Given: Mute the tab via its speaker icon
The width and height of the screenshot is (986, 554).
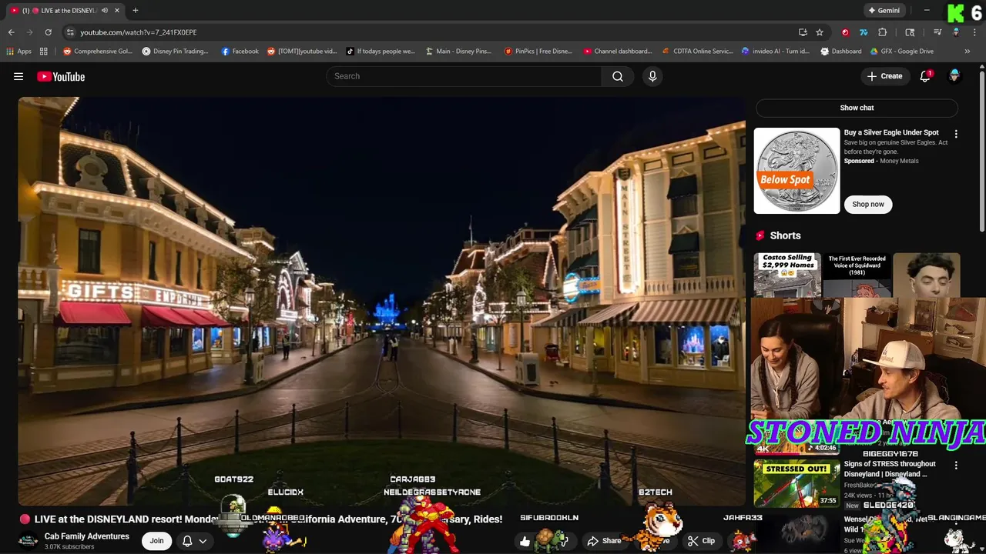Looking at the screenshot, I should click(x=105, y=11).
